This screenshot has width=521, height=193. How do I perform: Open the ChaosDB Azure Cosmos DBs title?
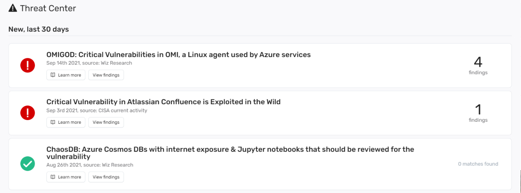point(230,153)
